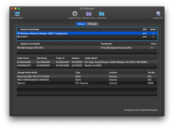The width and height of the screenshot is (174, 129).
Task: Select the Realtek ALC892 audio row
Action: 87,65
